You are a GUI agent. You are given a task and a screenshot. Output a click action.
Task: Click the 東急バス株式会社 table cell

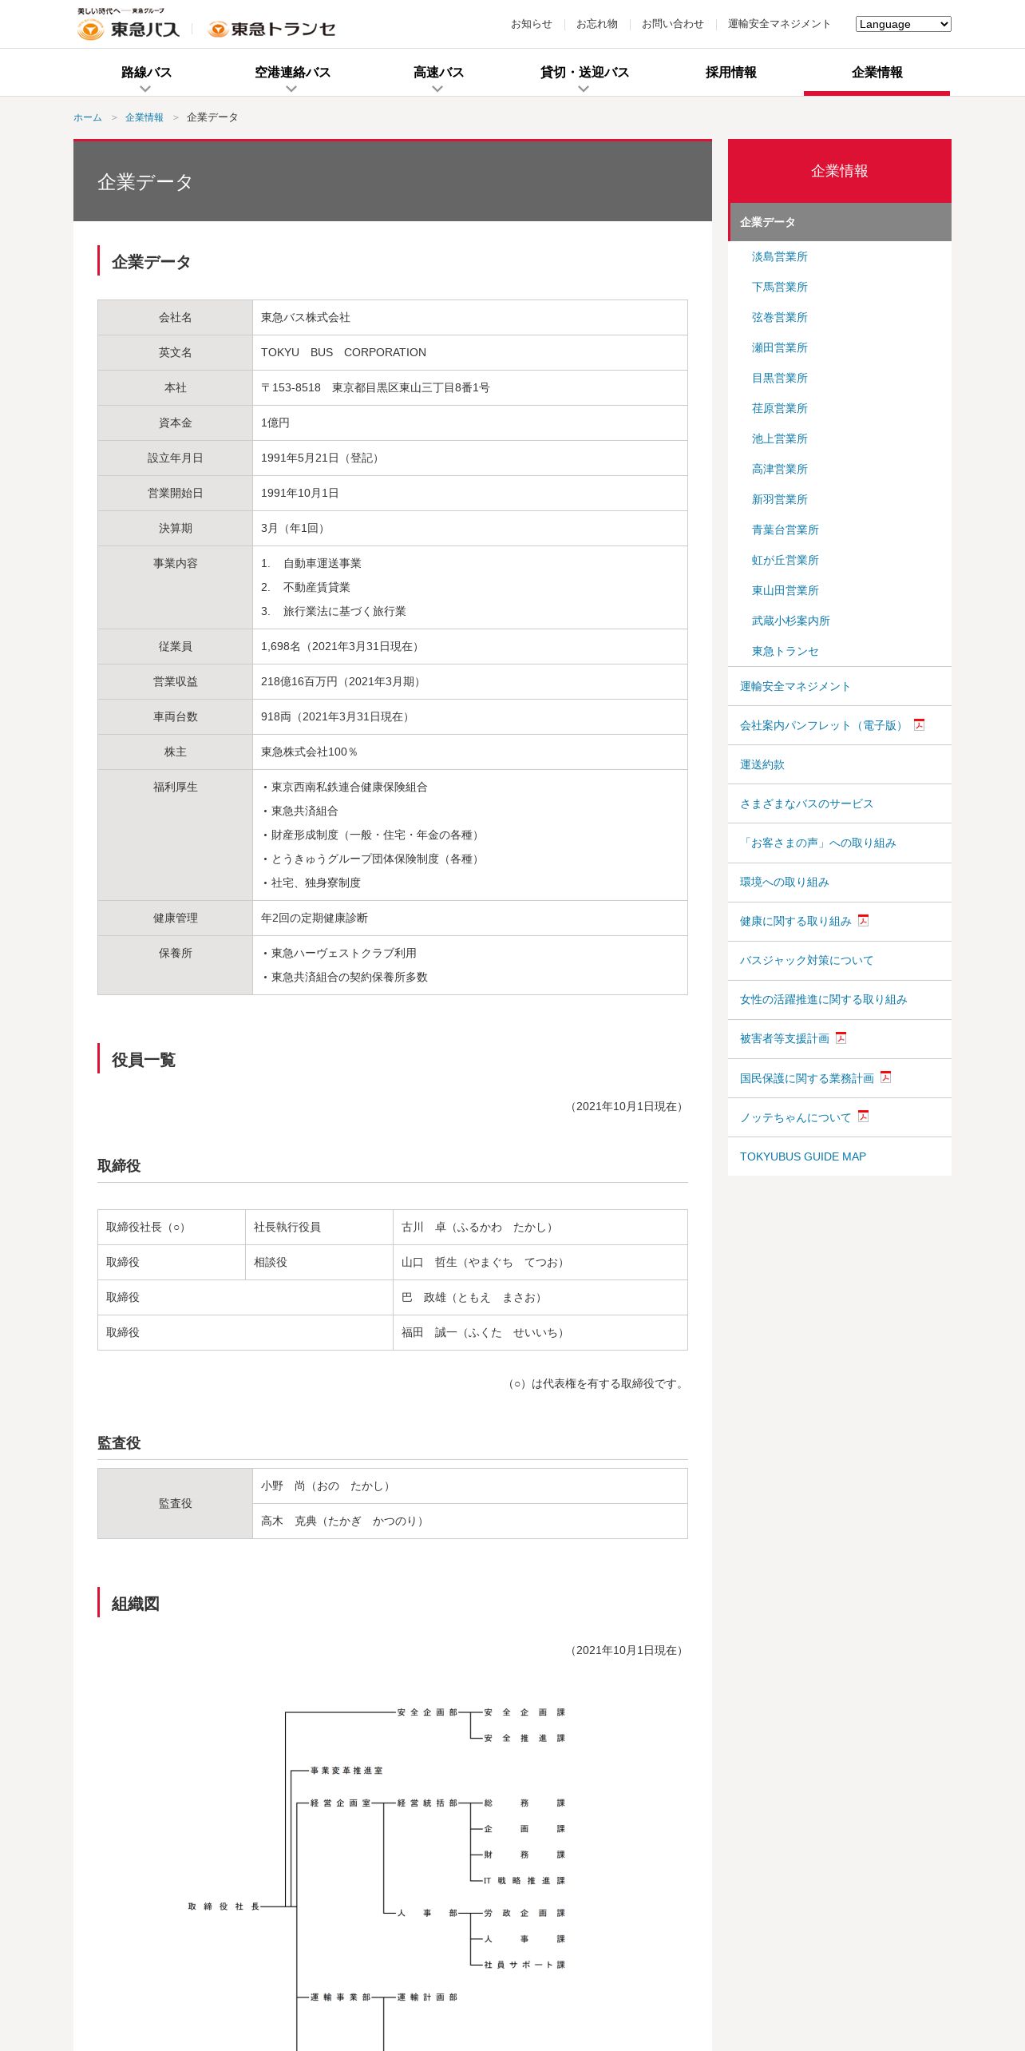click(469, 317)
